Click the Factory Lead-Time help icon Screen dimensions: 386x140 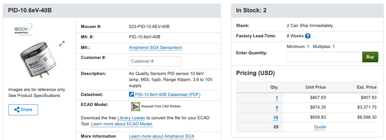pyautogui.click(x=308, y=36)
